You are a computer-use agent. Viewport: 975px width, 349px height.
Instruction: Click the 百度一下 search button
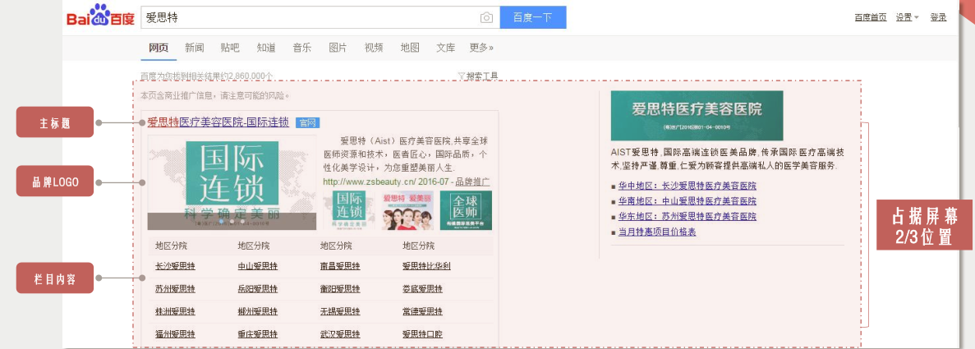click(533, 17)
